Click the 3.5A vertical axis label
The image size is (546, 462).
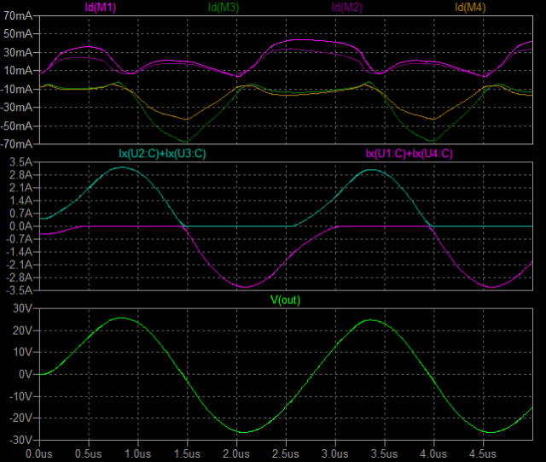click(x=19, y=161)
